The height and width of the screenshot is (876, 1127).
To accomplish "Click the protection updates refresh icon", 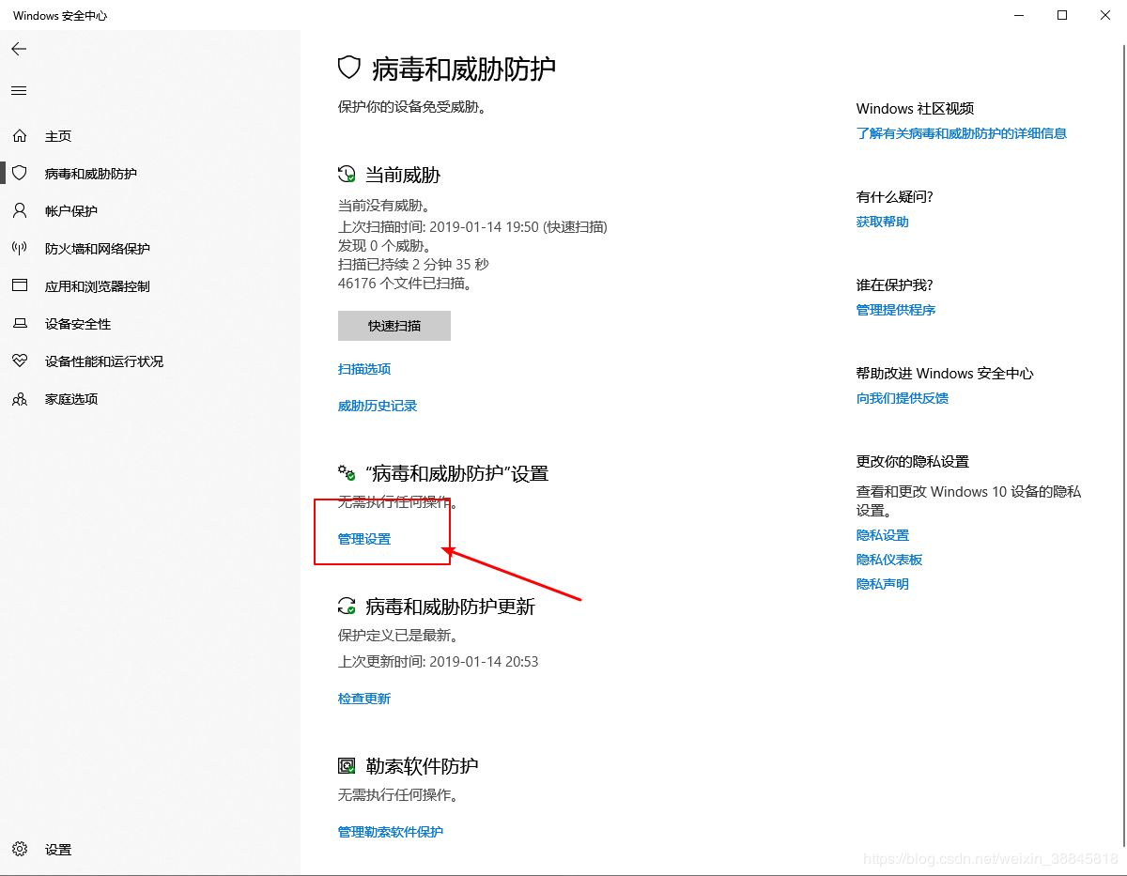I will (347, 607).
